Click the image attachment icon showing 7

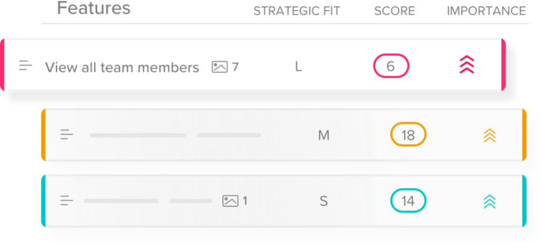tap(220, 67)
